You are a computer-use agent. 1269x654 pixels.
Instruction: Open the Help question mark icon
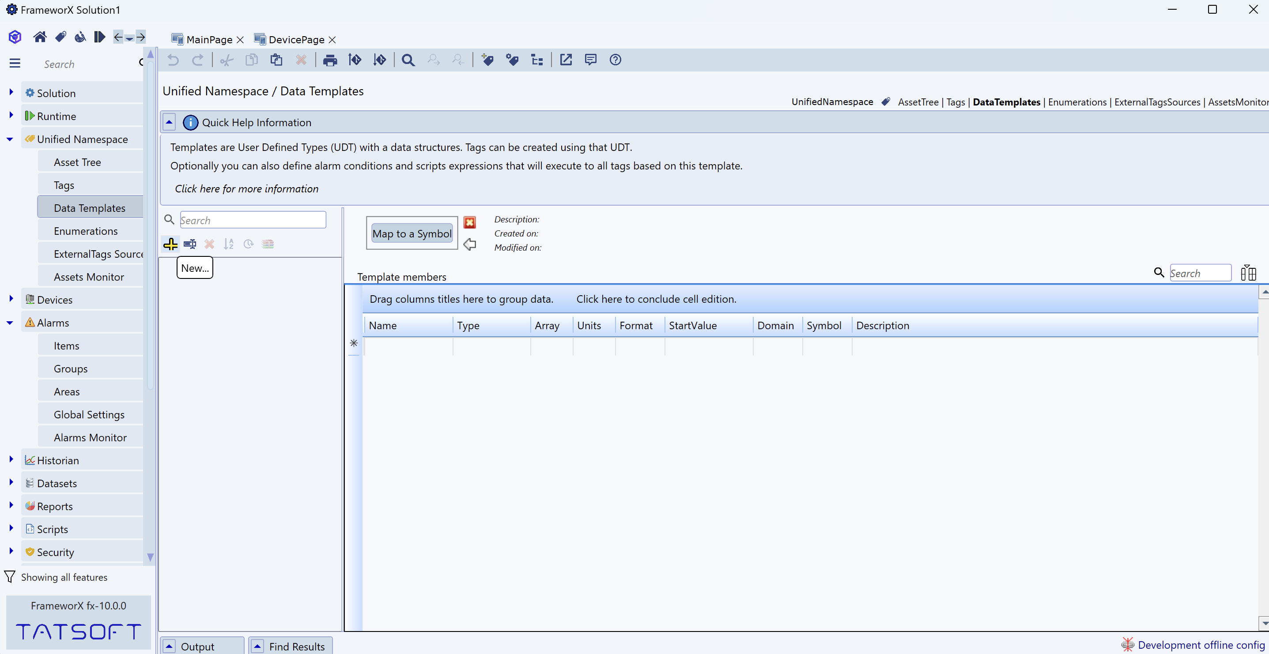pyautogui.click(x=615, y=60)
